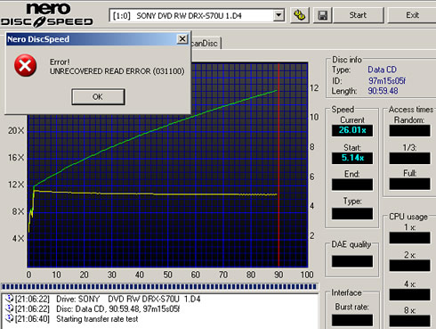Click the red error icon in dialog

25,65
